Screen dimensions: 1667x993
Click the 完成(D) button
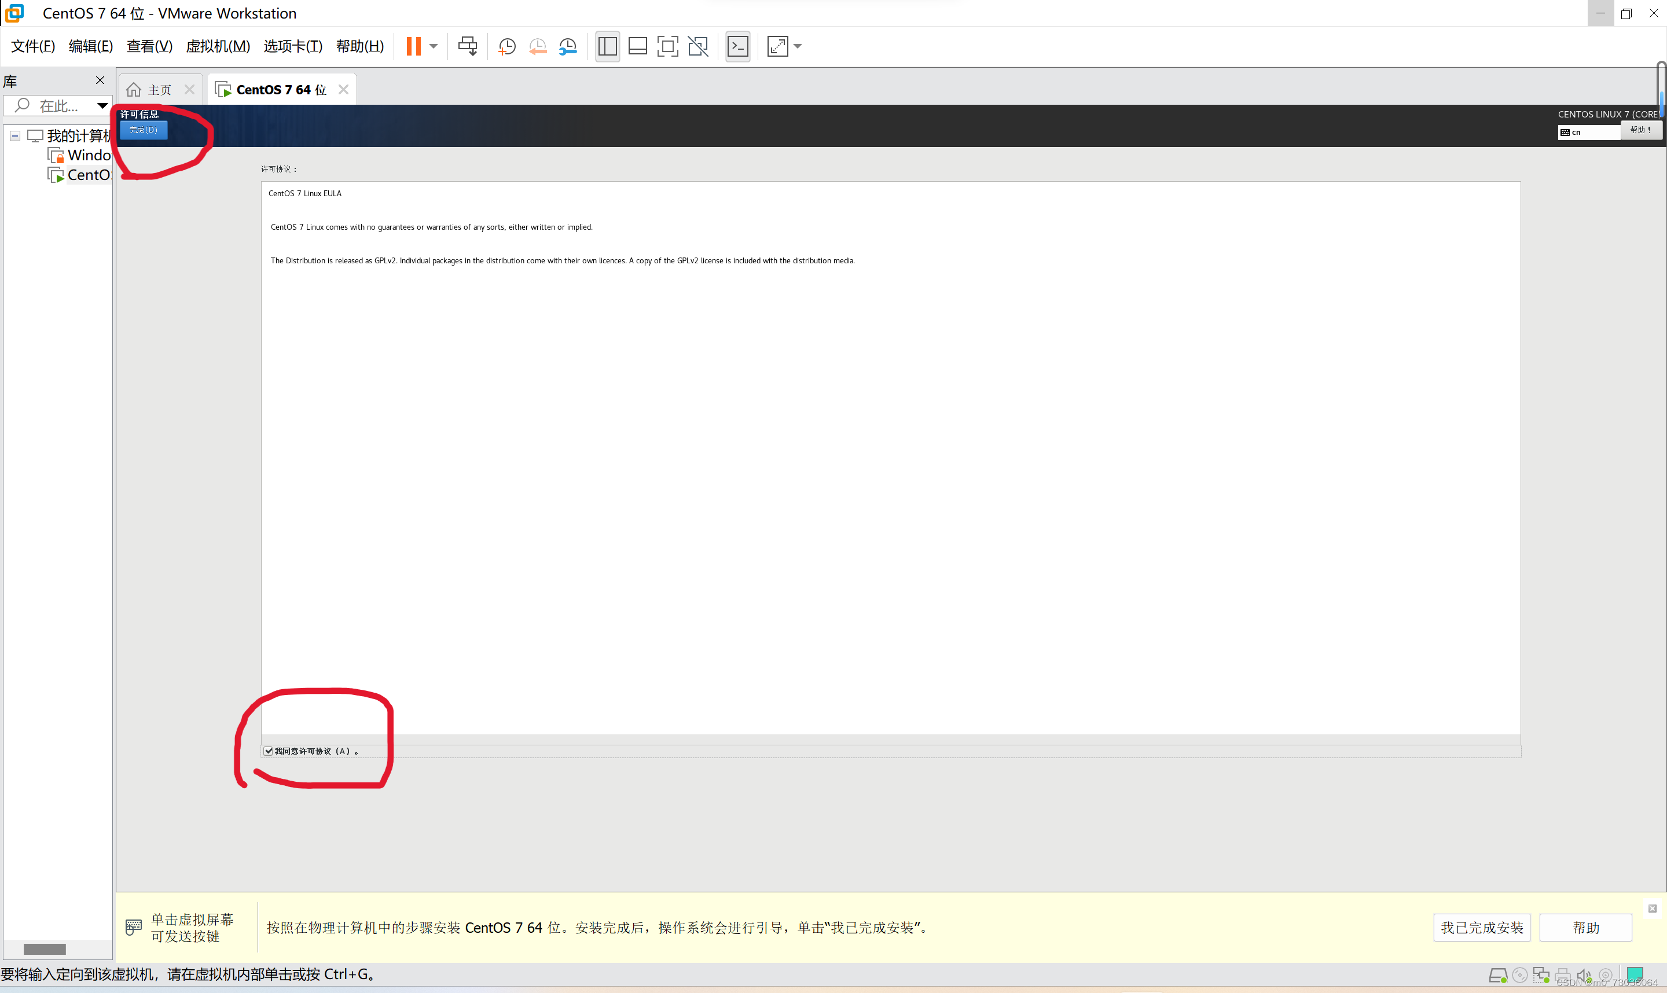[x=143, y=130]
